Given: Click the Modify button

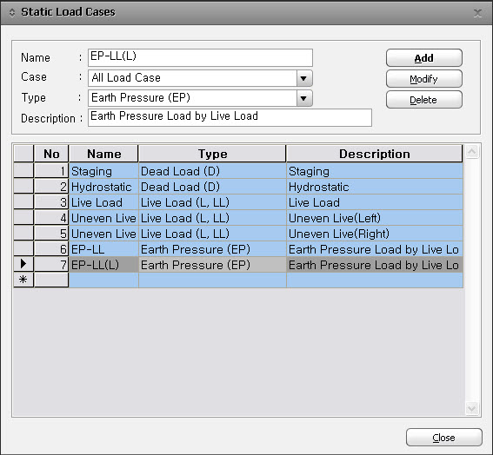Looking at the screenshot, I should click(x=424, y=78).
